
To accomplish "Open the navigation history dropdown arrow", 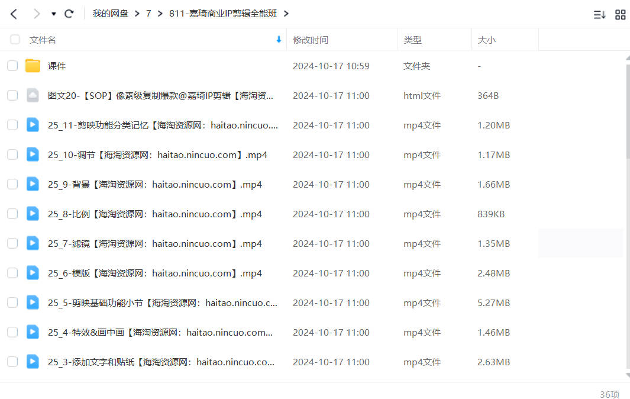I will point(53,14).
